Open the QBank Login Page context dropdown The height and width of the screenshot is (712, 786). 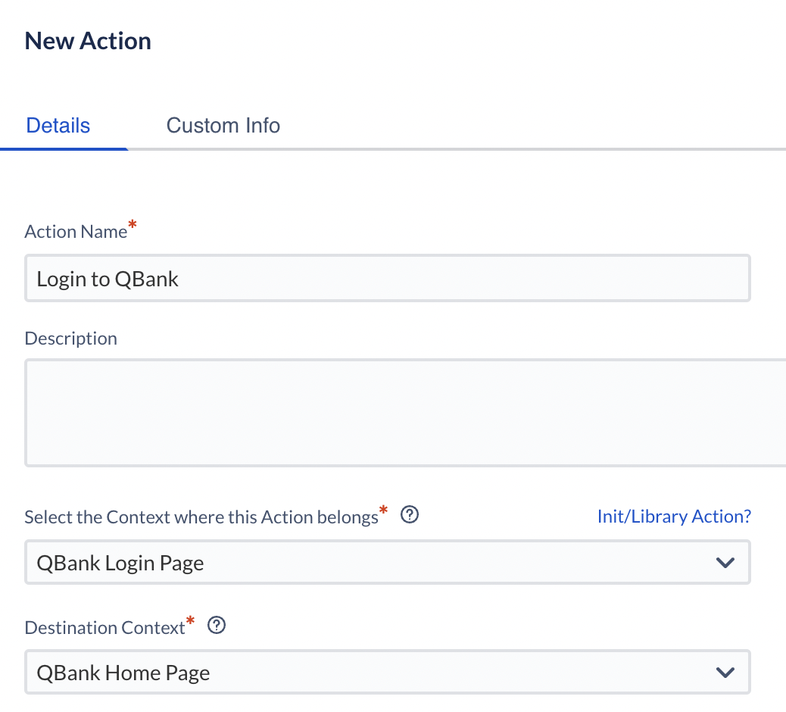388,562
